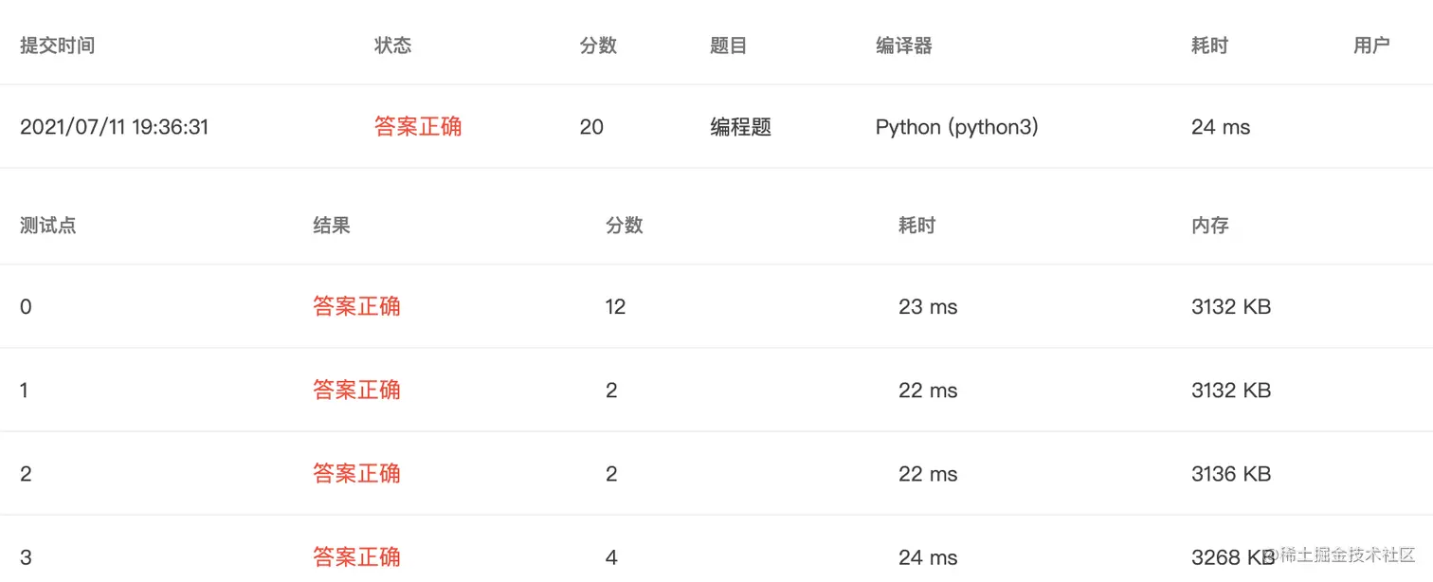
Task: Select submission time 2021/07/11 19:36:31
Action: point(114,127)
